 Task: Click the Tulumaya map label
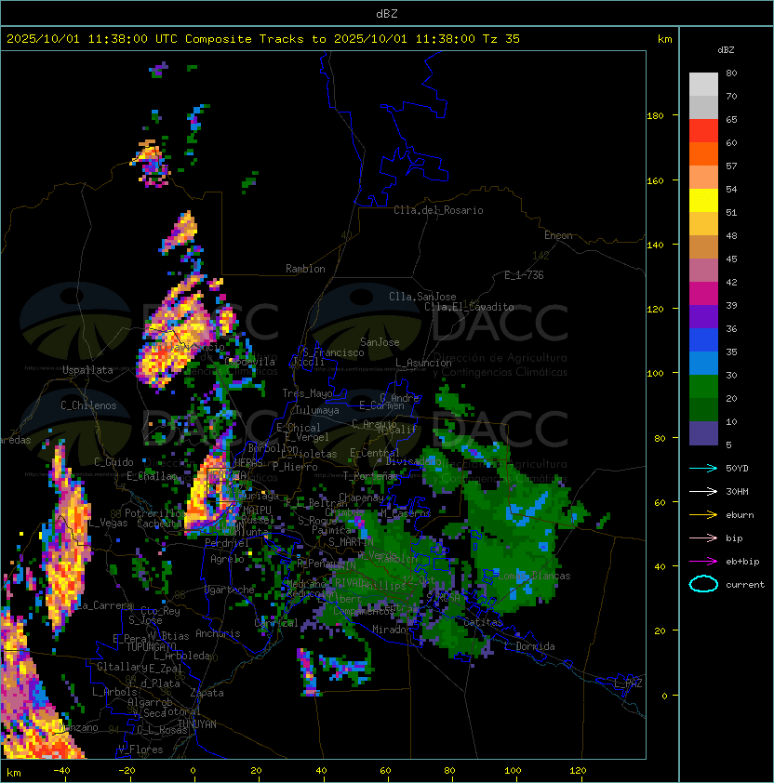click(x=317, y=410)
